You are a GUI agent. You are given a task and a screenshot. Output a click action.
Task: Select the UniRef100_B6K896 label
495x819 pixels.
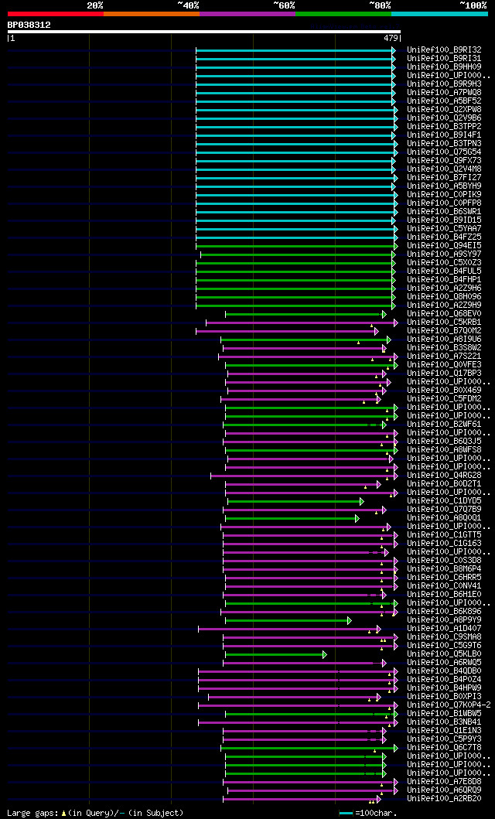445,611
